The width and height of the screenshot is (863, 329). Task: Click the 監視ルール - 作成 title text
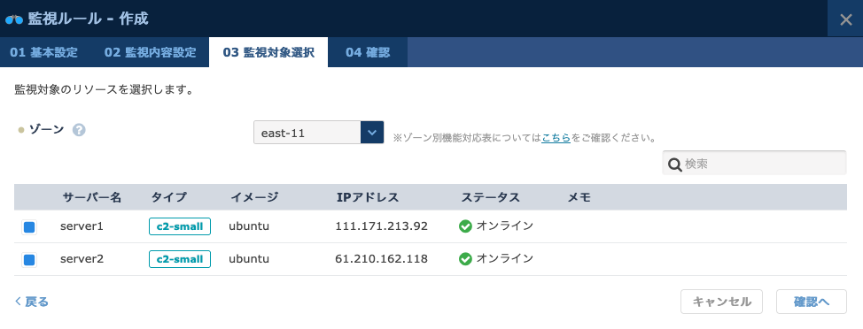click(88, 19)
